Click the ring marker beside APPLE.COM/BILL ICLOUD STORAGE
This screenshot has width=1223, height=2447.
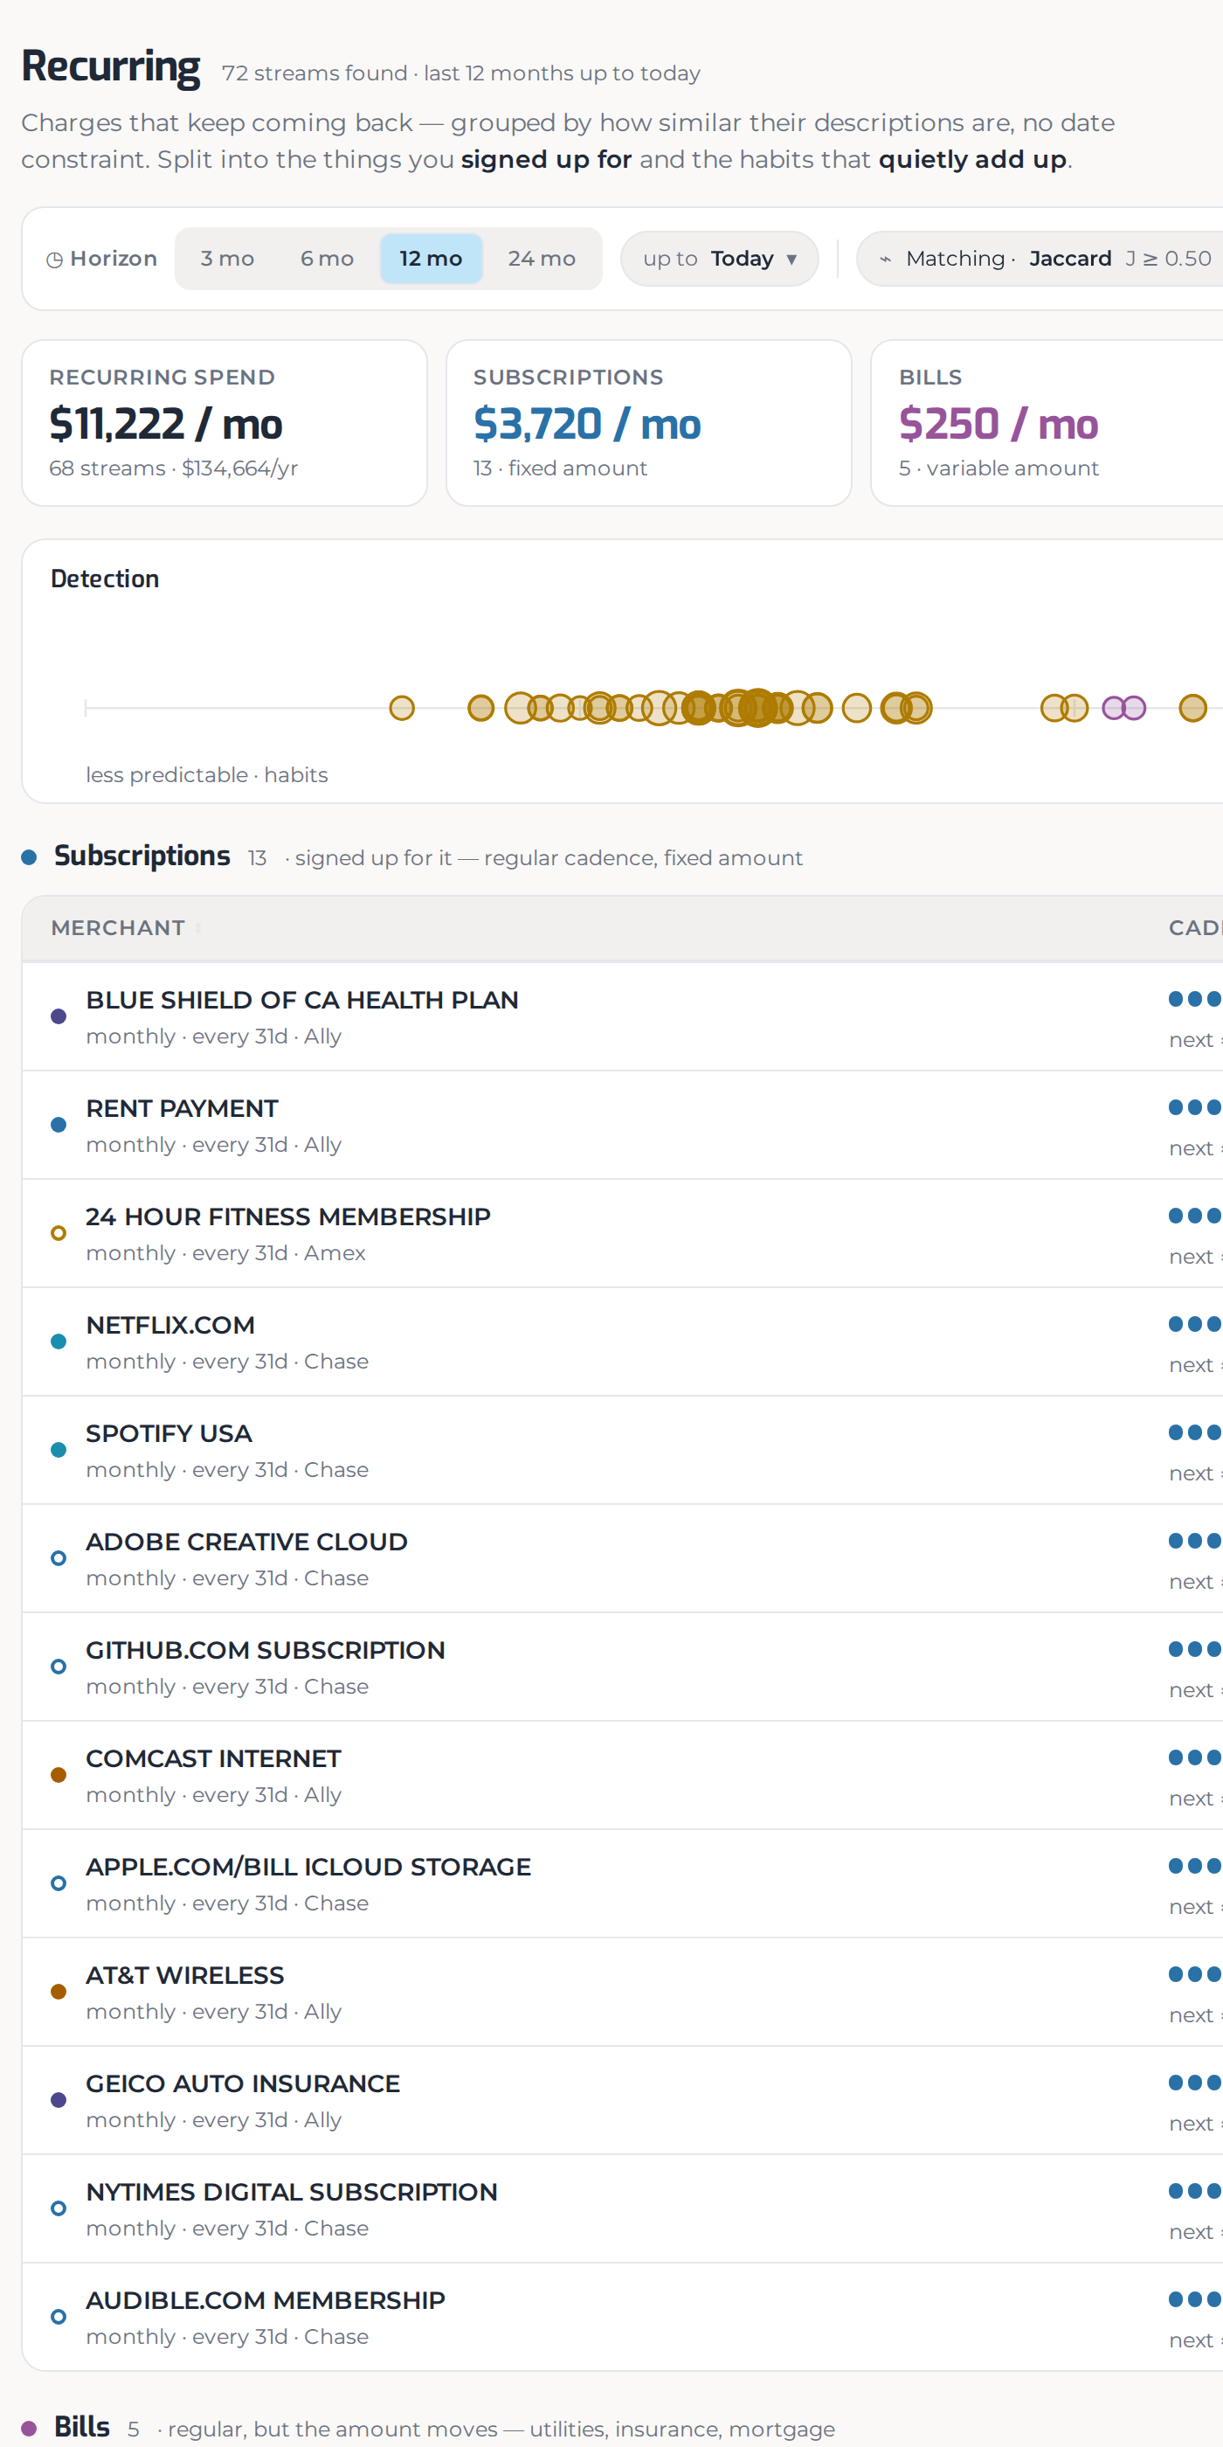[x=59, y=1882]
